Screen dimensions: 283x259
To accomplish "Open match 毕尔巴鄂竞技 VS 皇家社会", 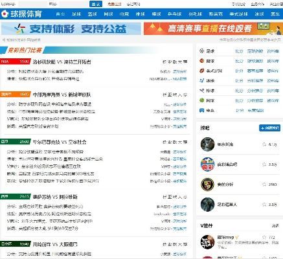I will 60,142.
